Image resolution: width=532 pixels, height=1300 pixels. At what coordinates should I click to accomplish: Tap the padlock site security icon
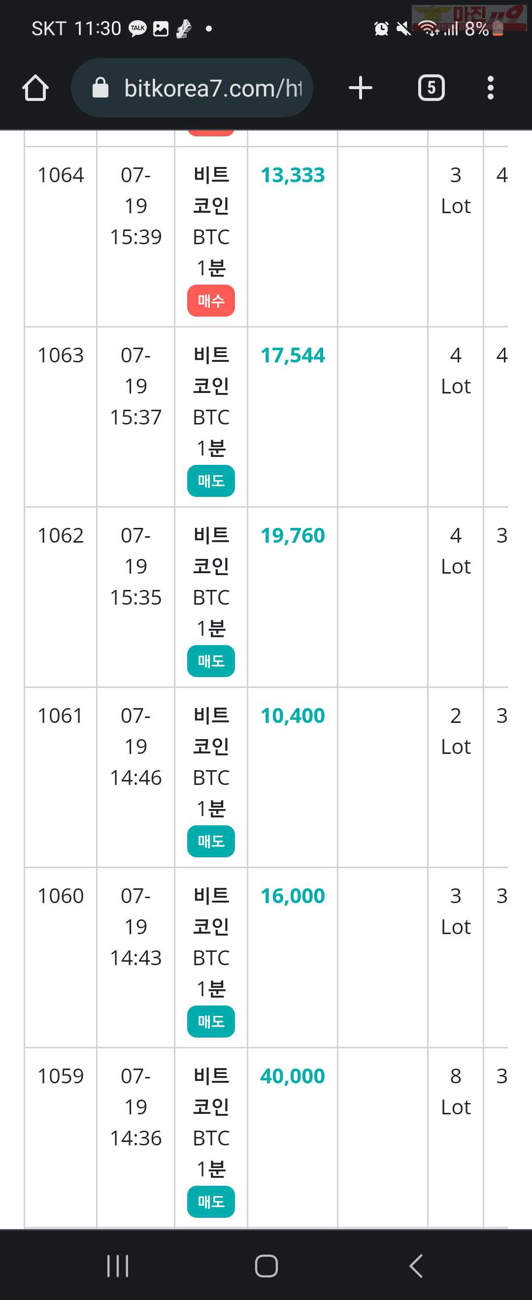pyautogui.click(x=100, y=88)
